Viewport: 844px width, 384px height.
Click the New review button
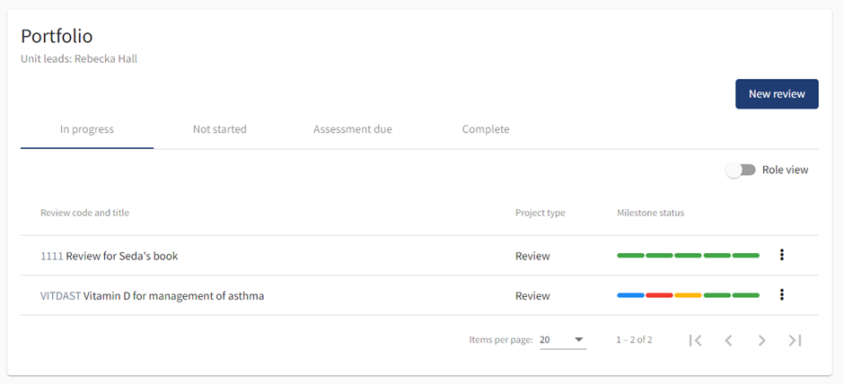pyautogui.click(x=777, y=94)
